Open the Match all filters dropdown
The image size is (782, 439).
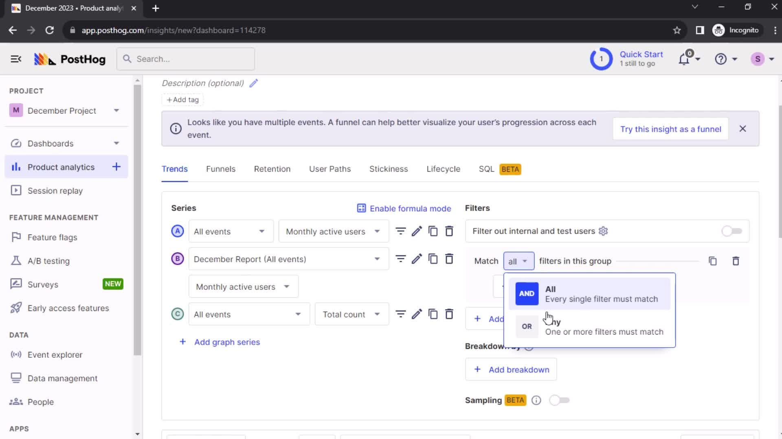click(517, 261)
